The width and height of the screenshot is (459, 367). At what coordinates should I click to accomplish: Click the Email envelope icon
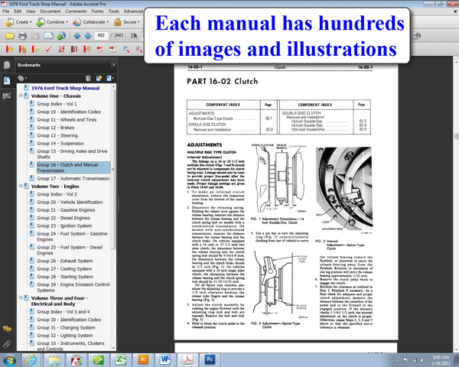[x=48, y=36]
